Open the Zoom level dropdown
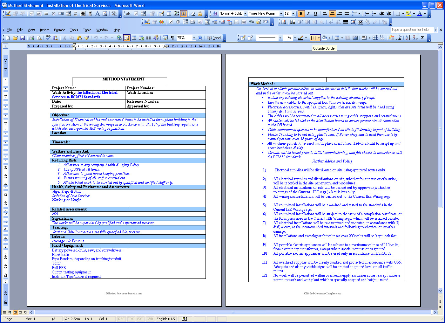The image size is (445, 323). pos(194,38)
